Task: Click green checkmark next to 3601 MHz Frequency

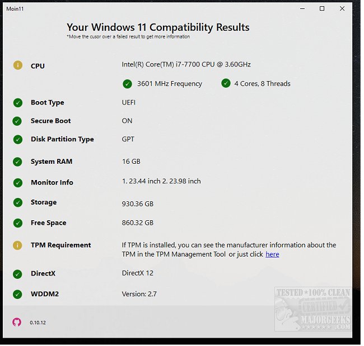Action: pos(127,84)
